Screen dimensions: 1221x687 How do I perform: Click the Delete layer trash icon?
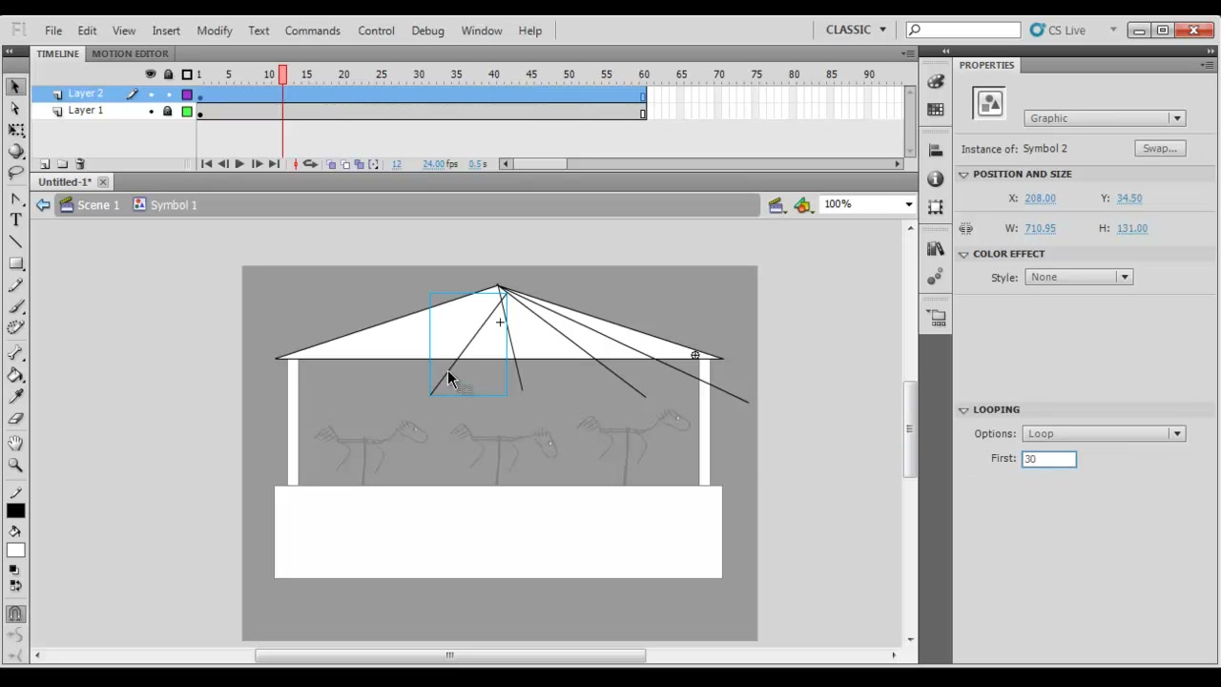point(80,164)
